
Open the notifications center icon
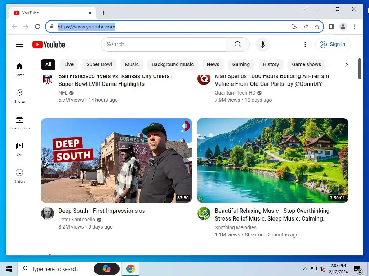click(x=357, y=269)
